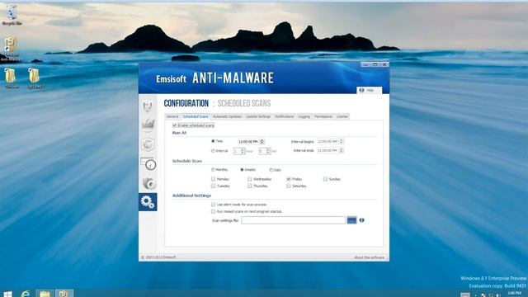Select the Time radio button
The width and height of the screenshot is (528, 297).
point(213,141)
